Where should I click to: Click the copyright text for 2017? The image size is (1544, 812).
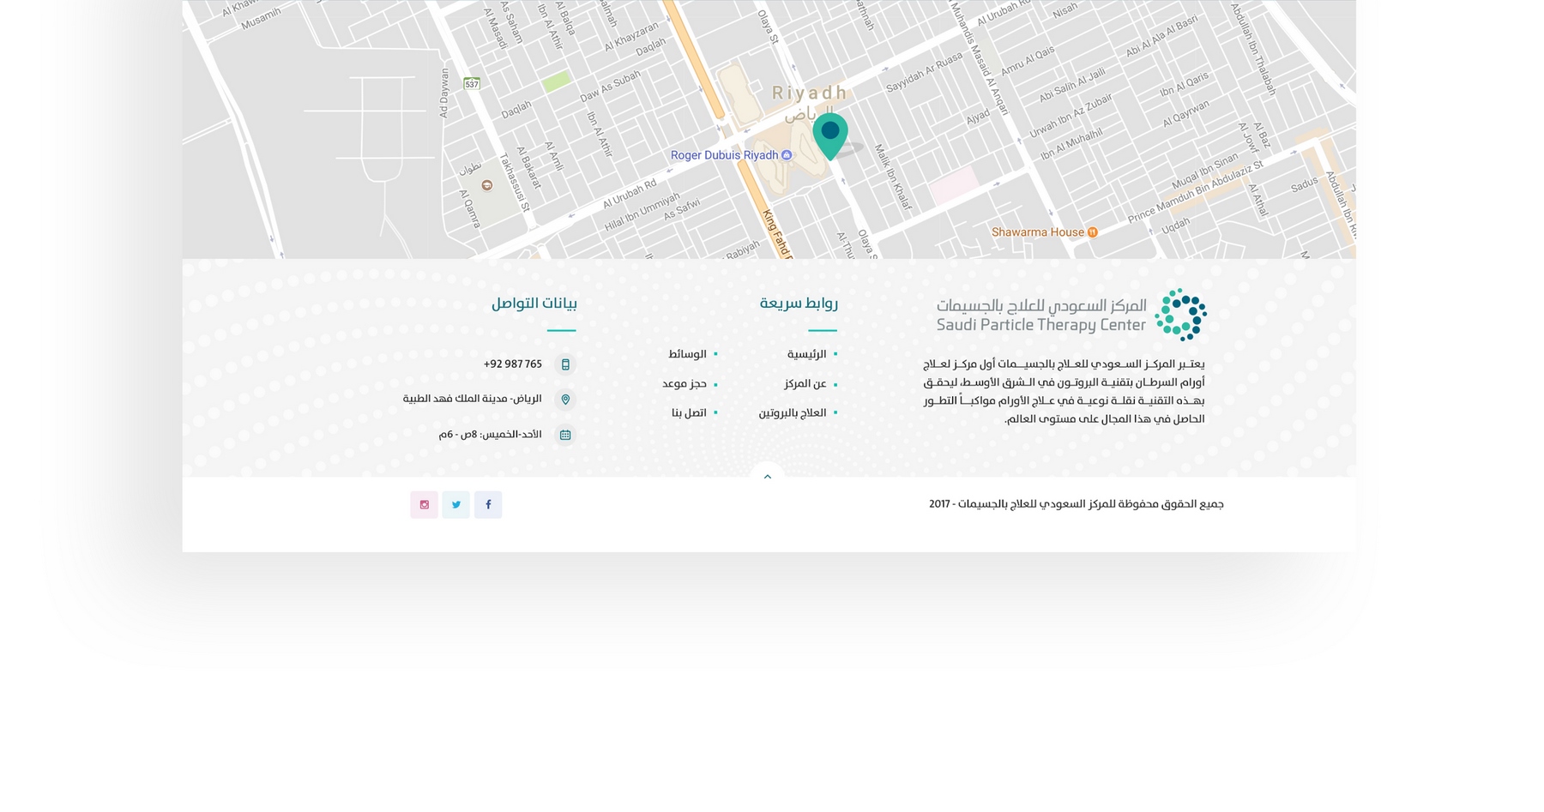click(x=1077, y=504)
